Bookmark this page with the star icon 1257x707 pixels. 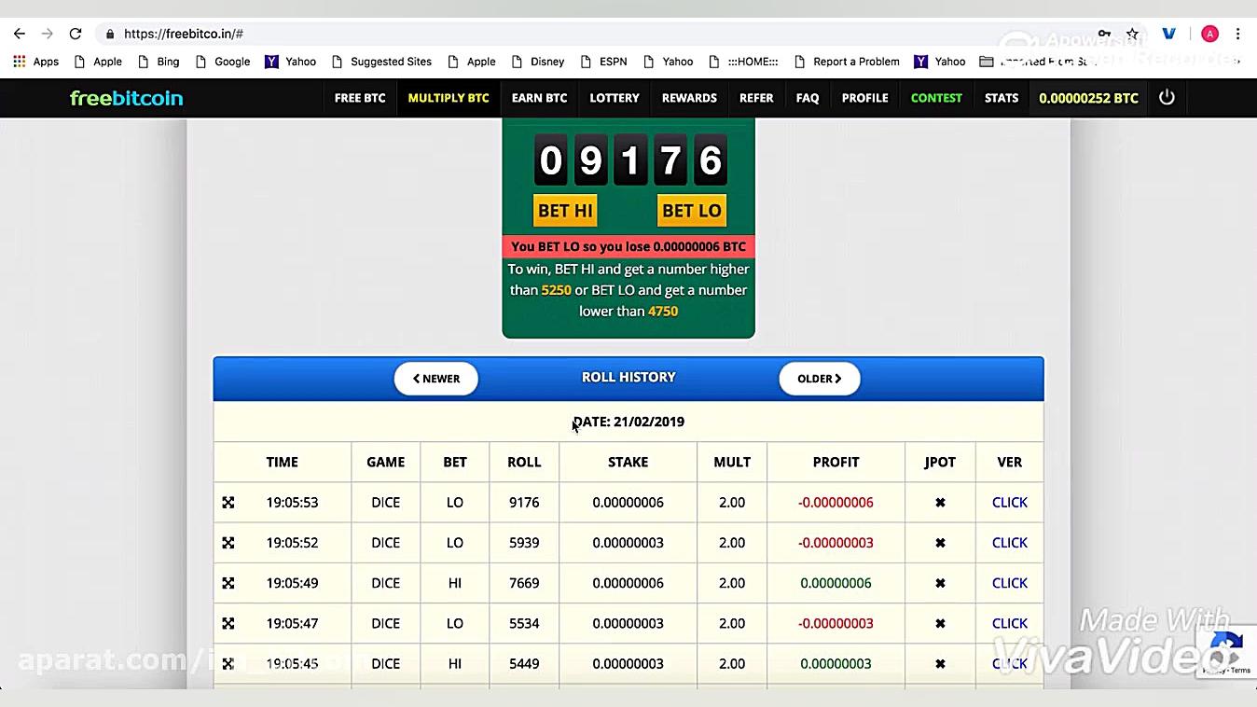[x=1132, y=34]
